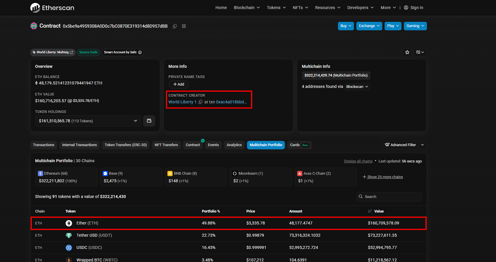
Task: Copy the contract address with the copy icon
Action: pyautogui.click(x=175, y=26)
